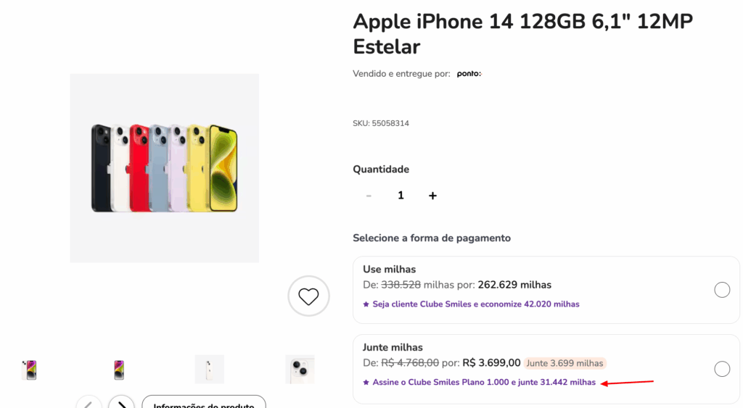Click the Junte 3.699 milhas badge
Image resolution: width=743 pixels, height=408 pixels.
[565, 363]
